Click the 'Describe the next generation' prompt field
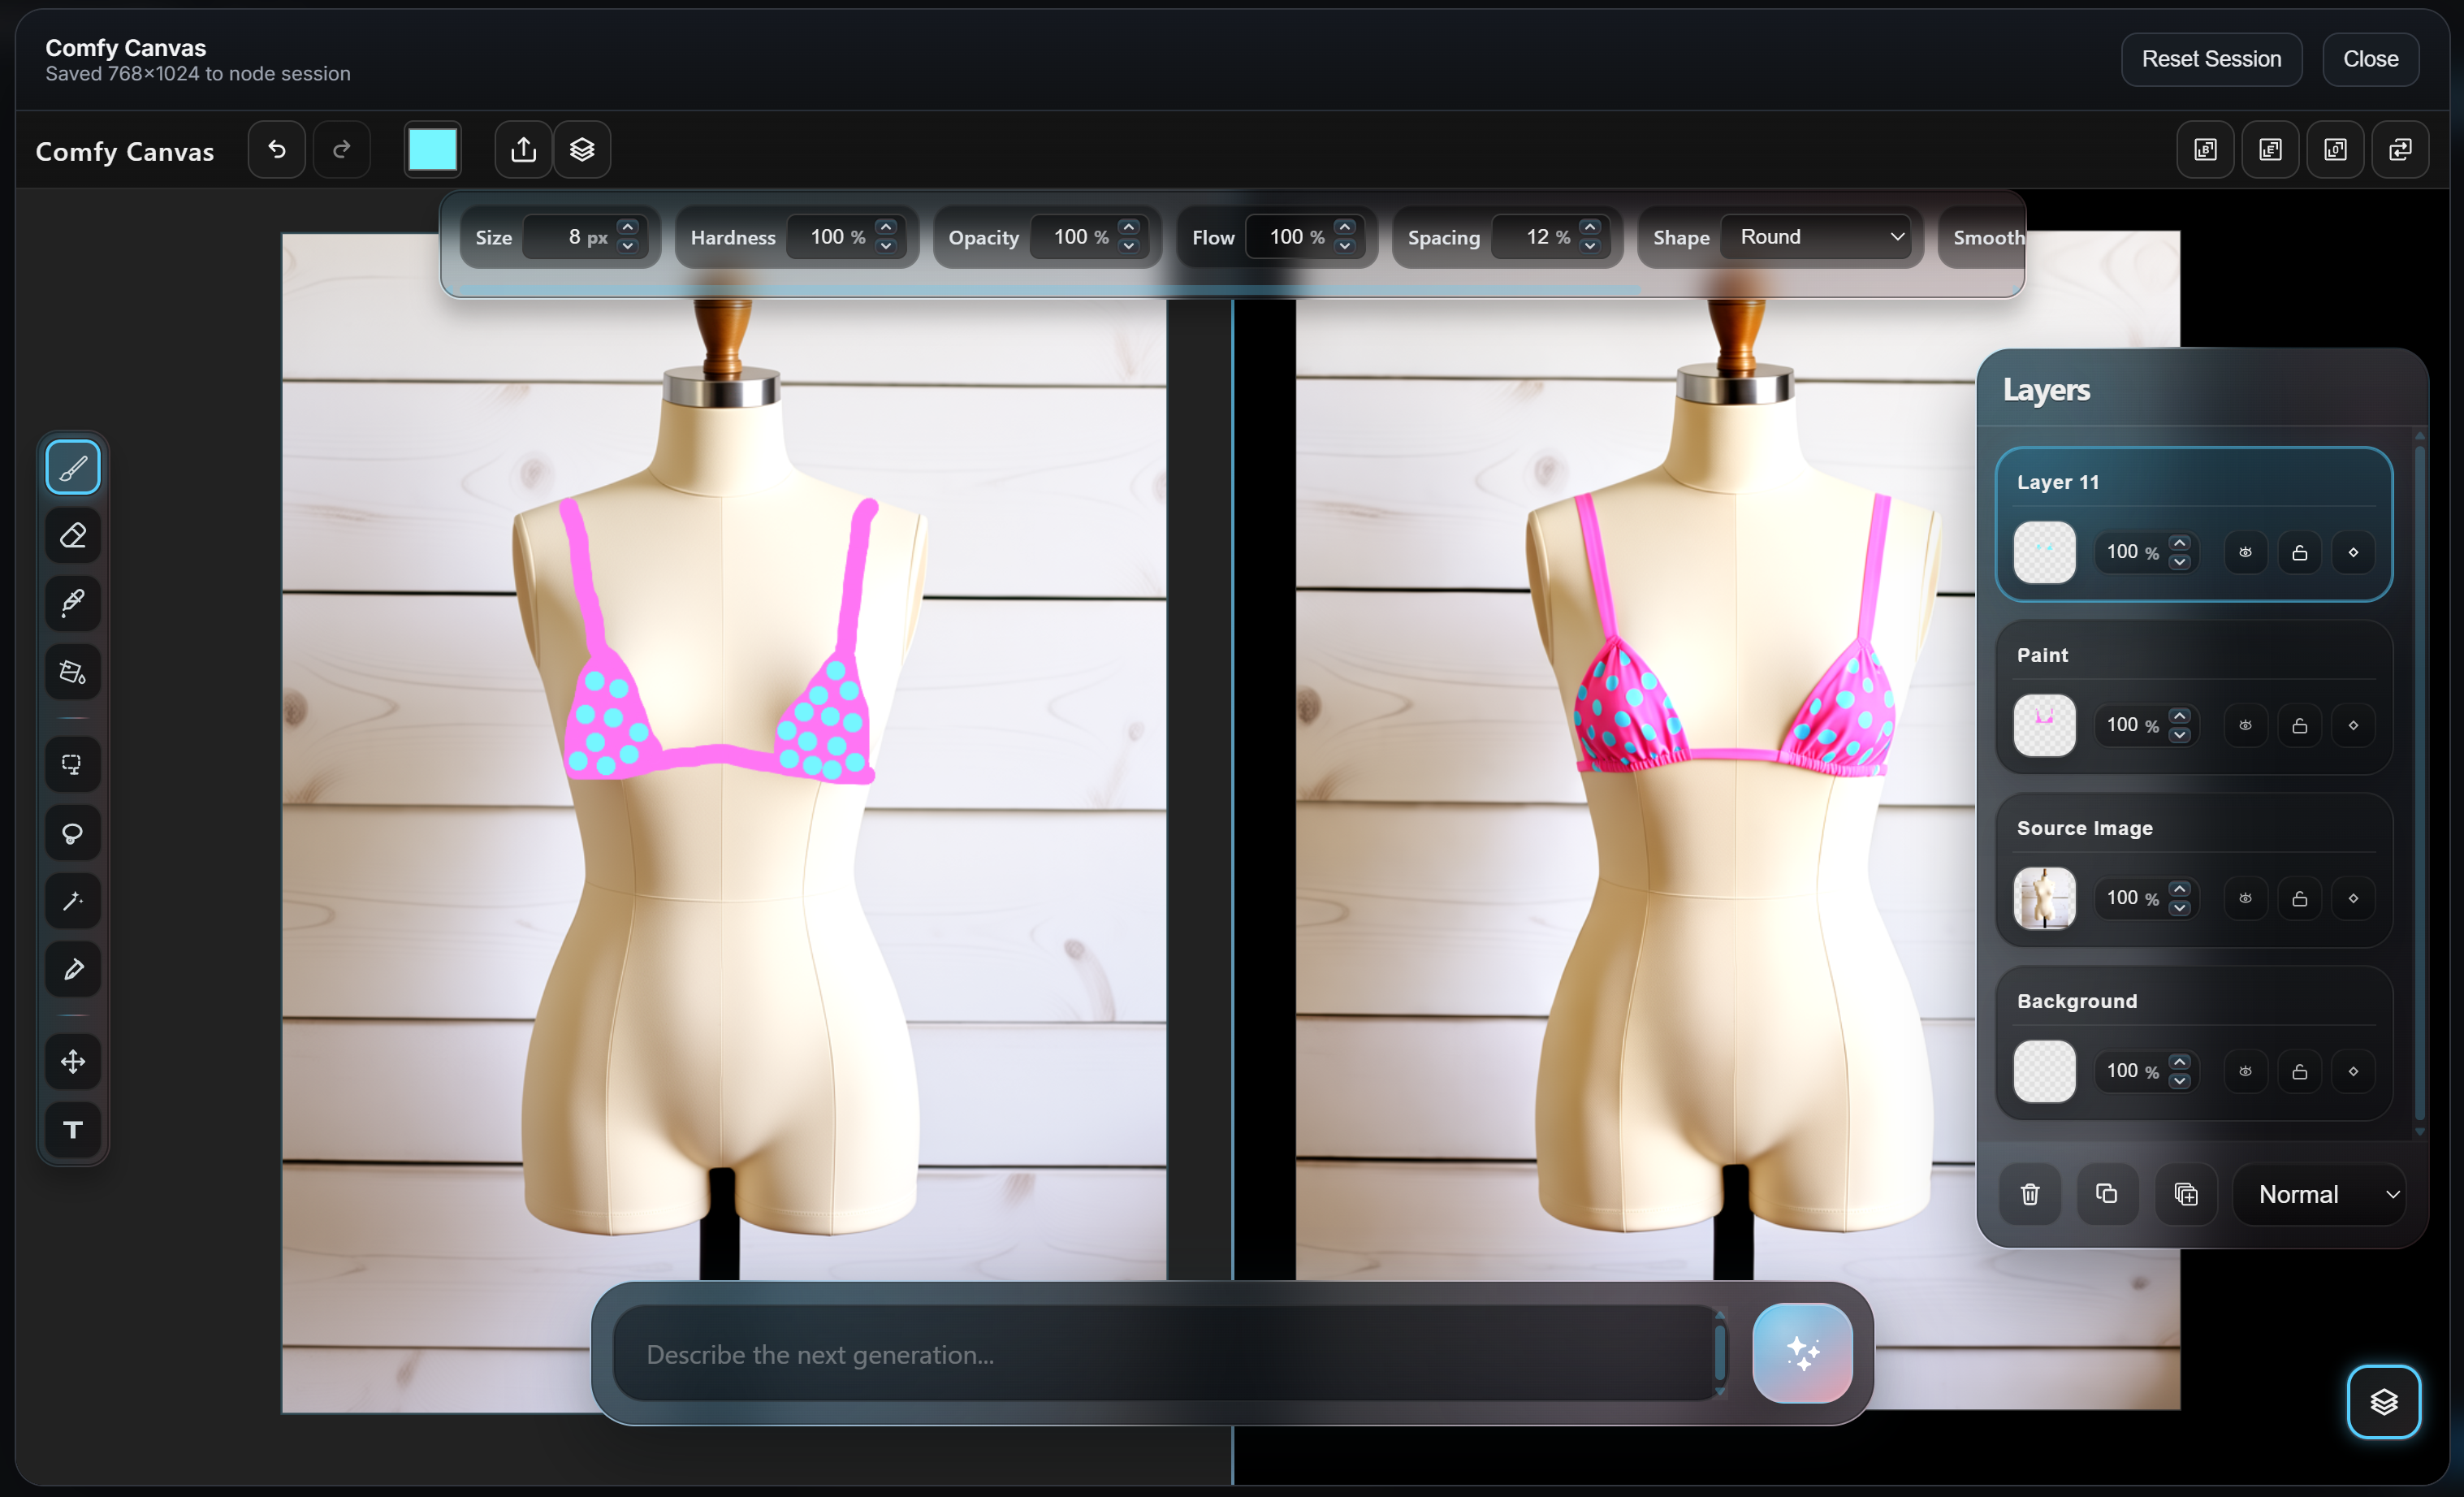This screenshot has height=1497, width=2464. coord(1165,1354)
